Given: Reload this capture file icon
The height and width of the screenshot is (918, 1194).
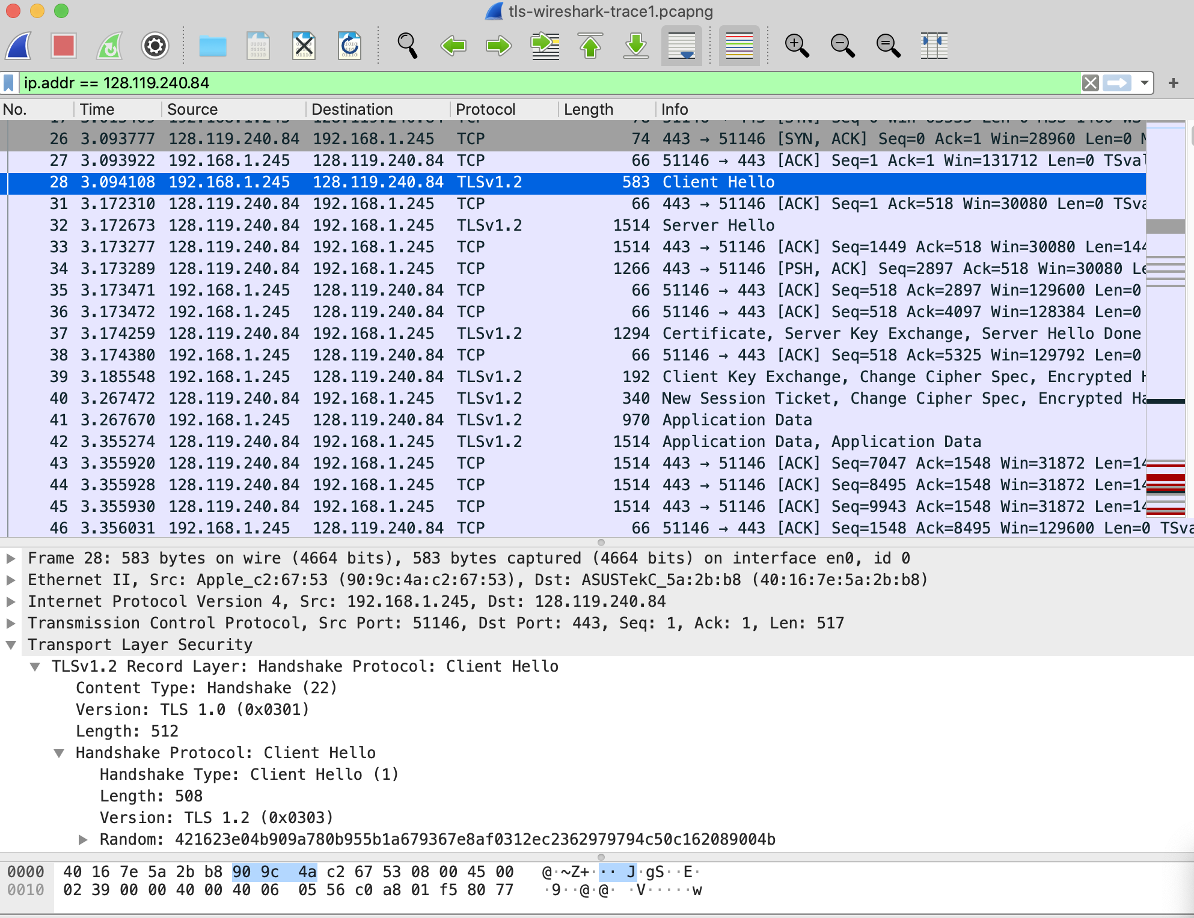Looking at the screenshot, I should [x=350, y=46].
